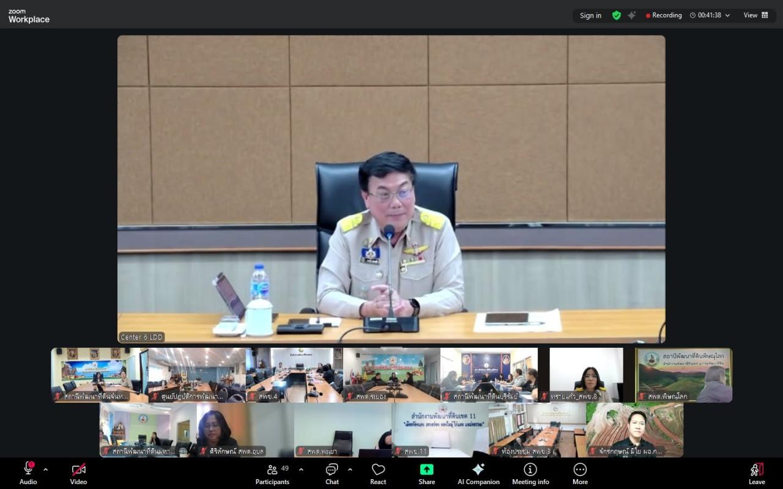
Task: Start camera with the Video icon
Action: (78, 469)
